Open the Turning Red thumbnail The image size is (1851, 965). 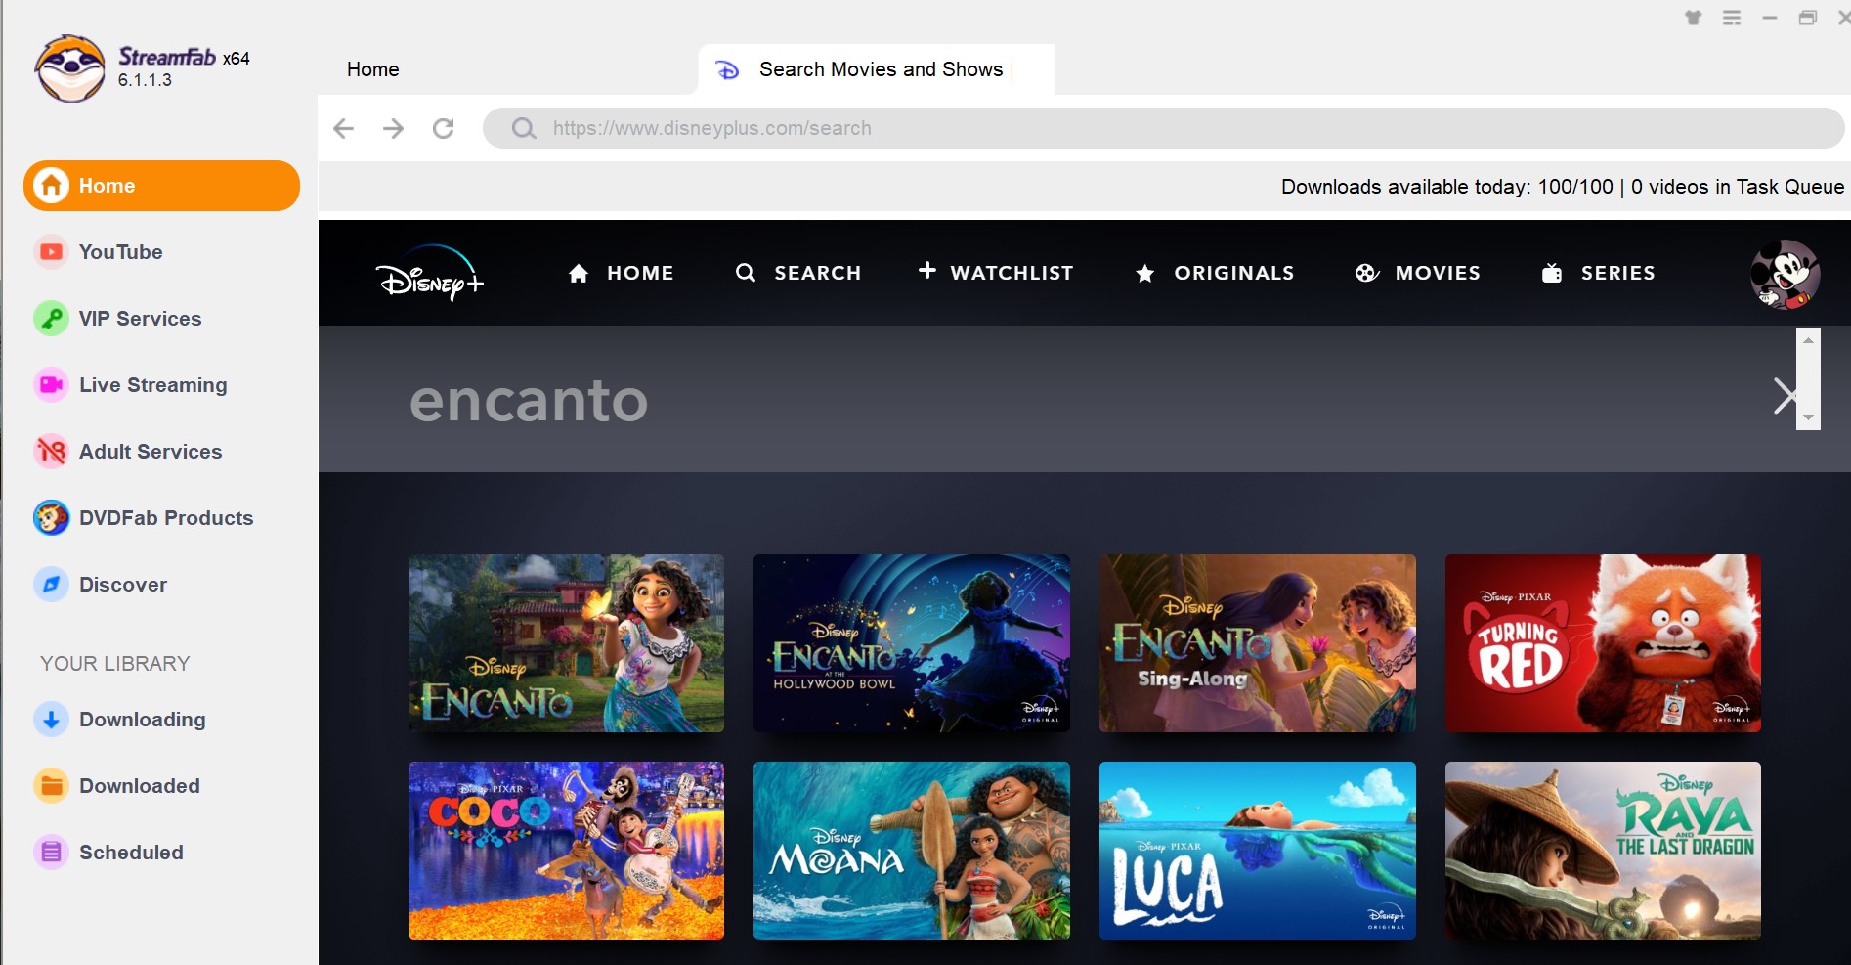pyautogui.click(x=1603, y=643)
